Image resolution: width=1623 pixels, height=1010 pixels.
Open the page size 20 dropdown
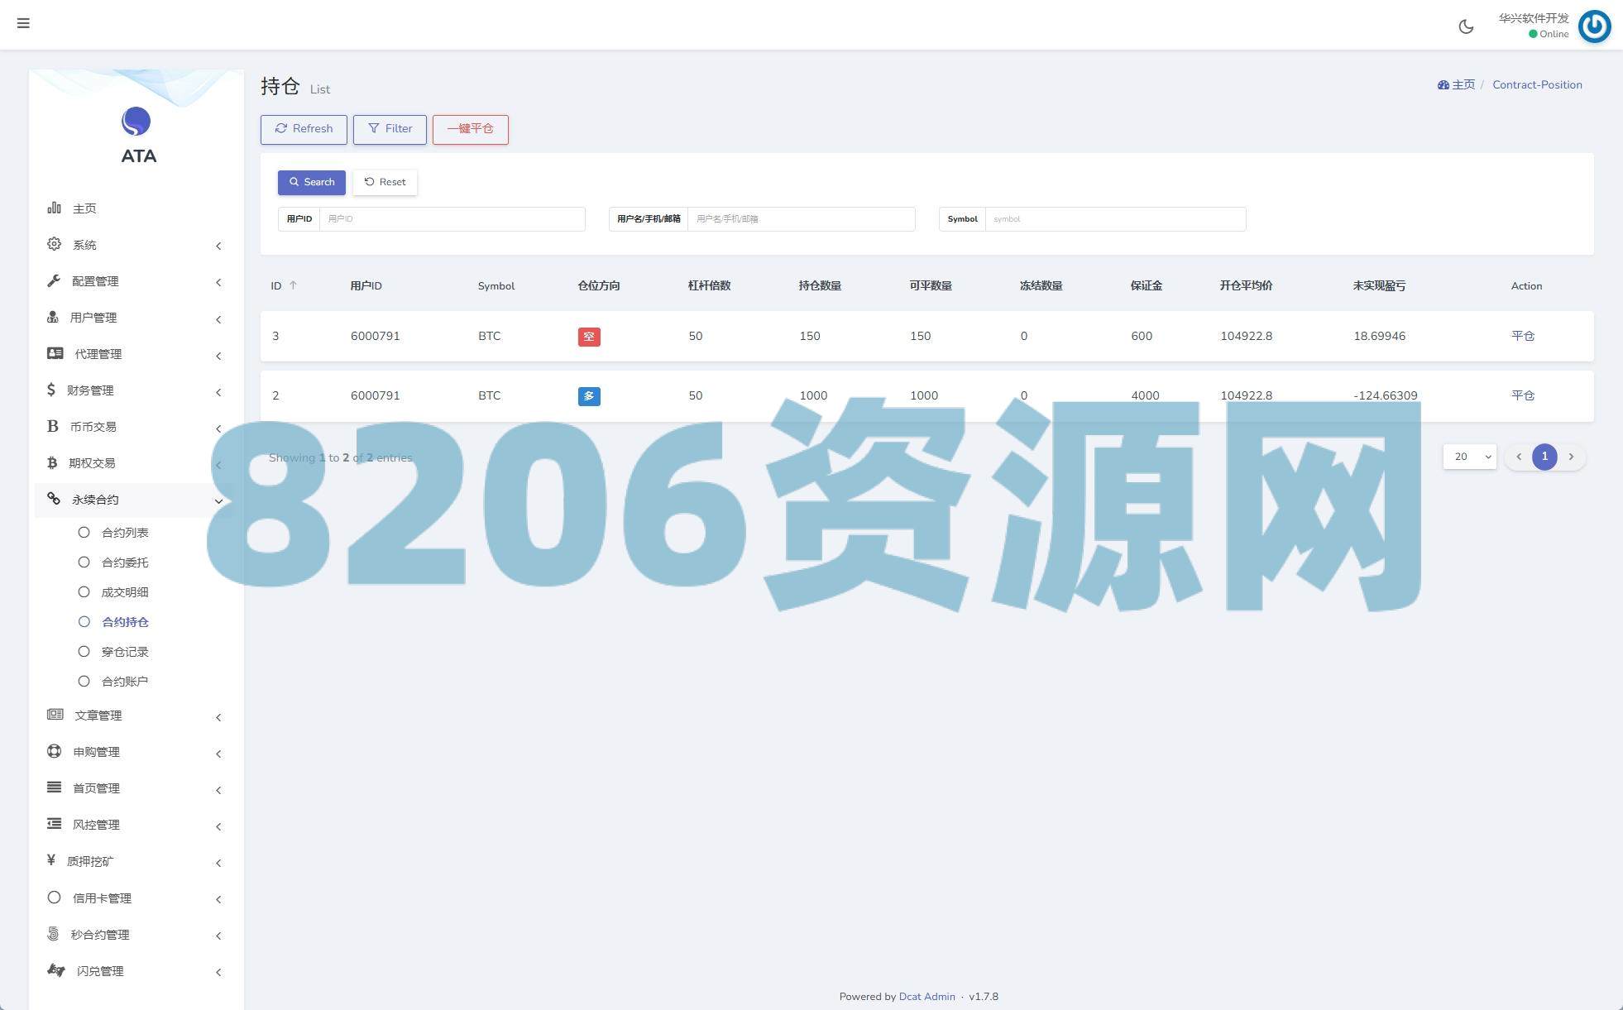point(1469,457)
